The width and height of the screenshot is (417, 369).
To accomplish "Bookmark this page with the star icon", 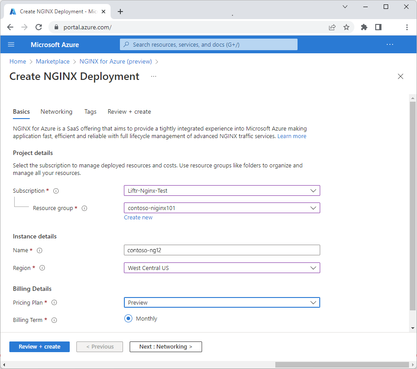I will click(346, 27).
